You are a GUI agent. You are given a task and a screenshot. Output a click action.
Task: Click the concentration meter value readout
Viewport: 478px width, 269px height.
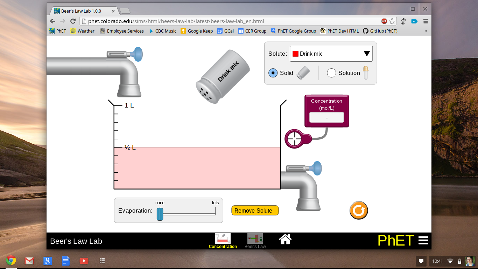pyautogui.click(x=326, y=117)
